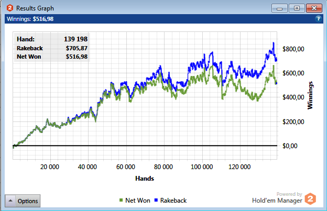Click the 40 000 hands axis label
This screenshot has height=211, width=327.
tap(88, 167)
